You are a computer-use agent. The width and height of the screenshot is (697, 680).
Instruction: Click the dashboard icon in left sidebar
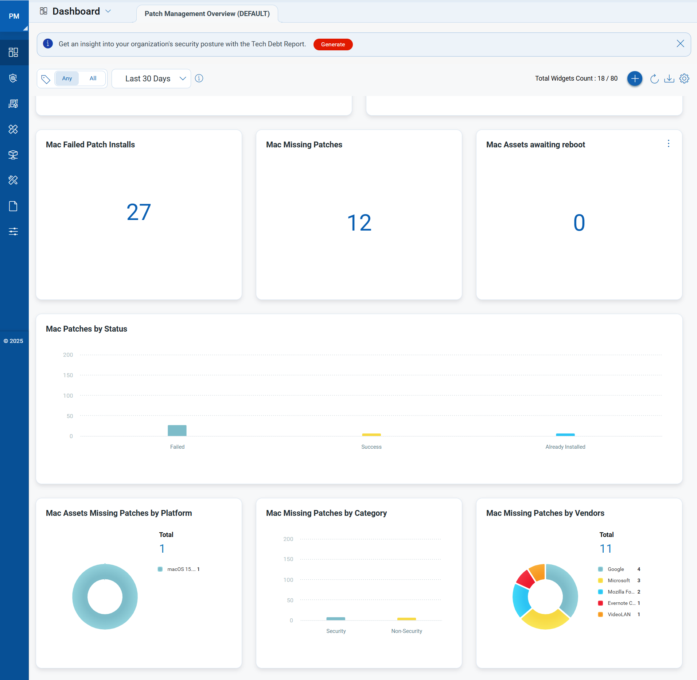pyautogui.click(x=13, y=53)
